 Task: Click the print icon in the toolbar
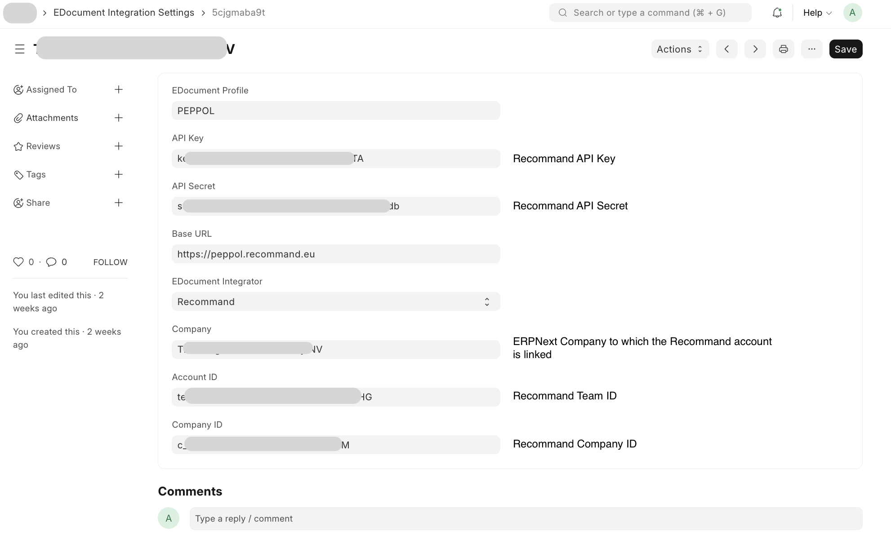pos(784,49)
